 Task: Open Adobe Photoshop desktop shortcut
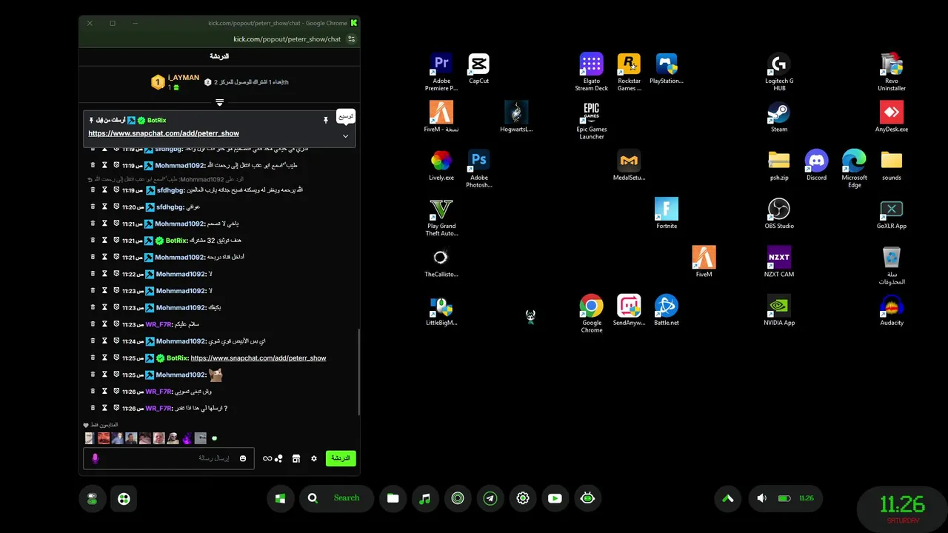478,169
